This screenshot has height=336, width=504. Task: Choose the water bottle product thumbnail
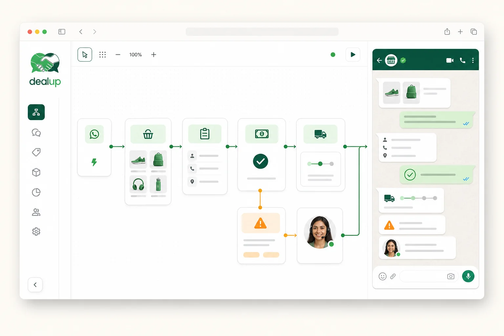point(158,184)
